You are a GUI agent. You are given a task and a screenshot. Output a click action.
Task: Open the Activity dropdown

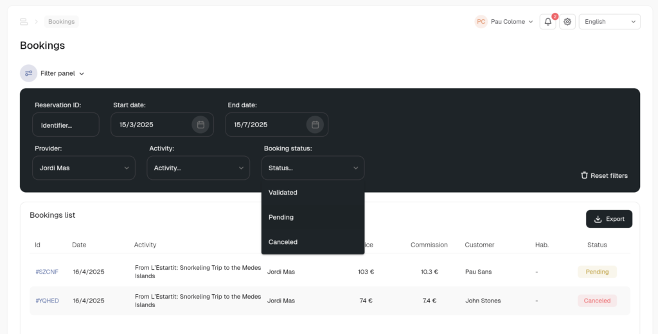click(x=199, y=168)
